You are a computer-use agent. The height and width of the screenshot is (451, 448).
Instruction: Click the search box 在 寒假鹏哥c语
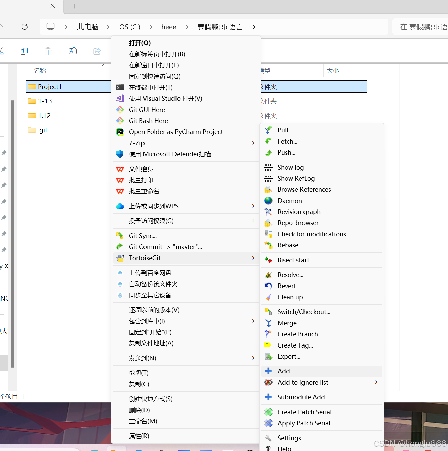click(x=420, y=27)
